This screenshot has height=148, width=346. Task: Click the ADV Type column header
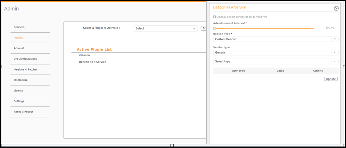click(x=239, y=71)
